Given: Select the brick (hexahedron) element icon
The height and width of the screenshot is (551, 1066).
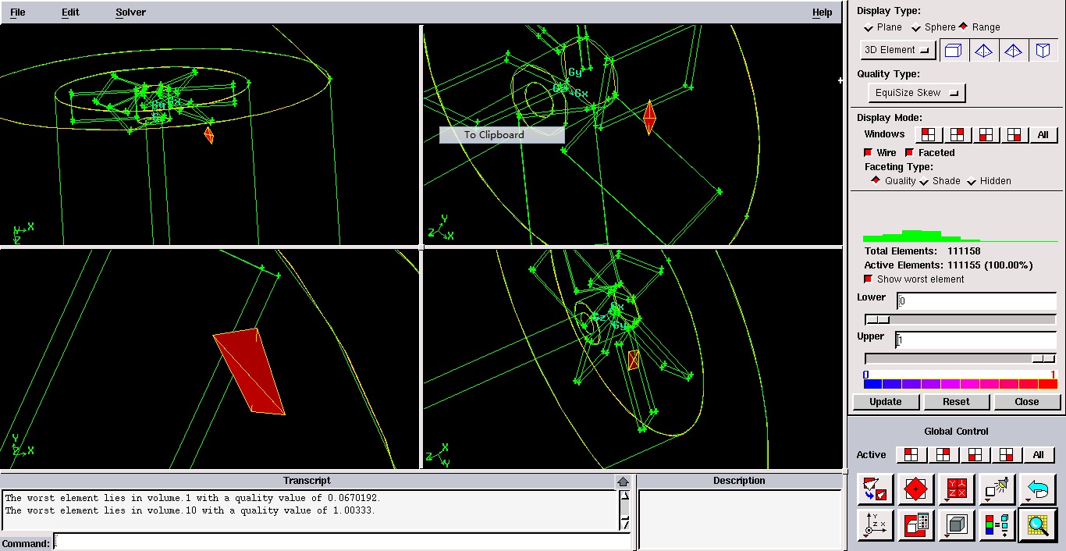Looking at the screenshot, I should tap(954, 50).
